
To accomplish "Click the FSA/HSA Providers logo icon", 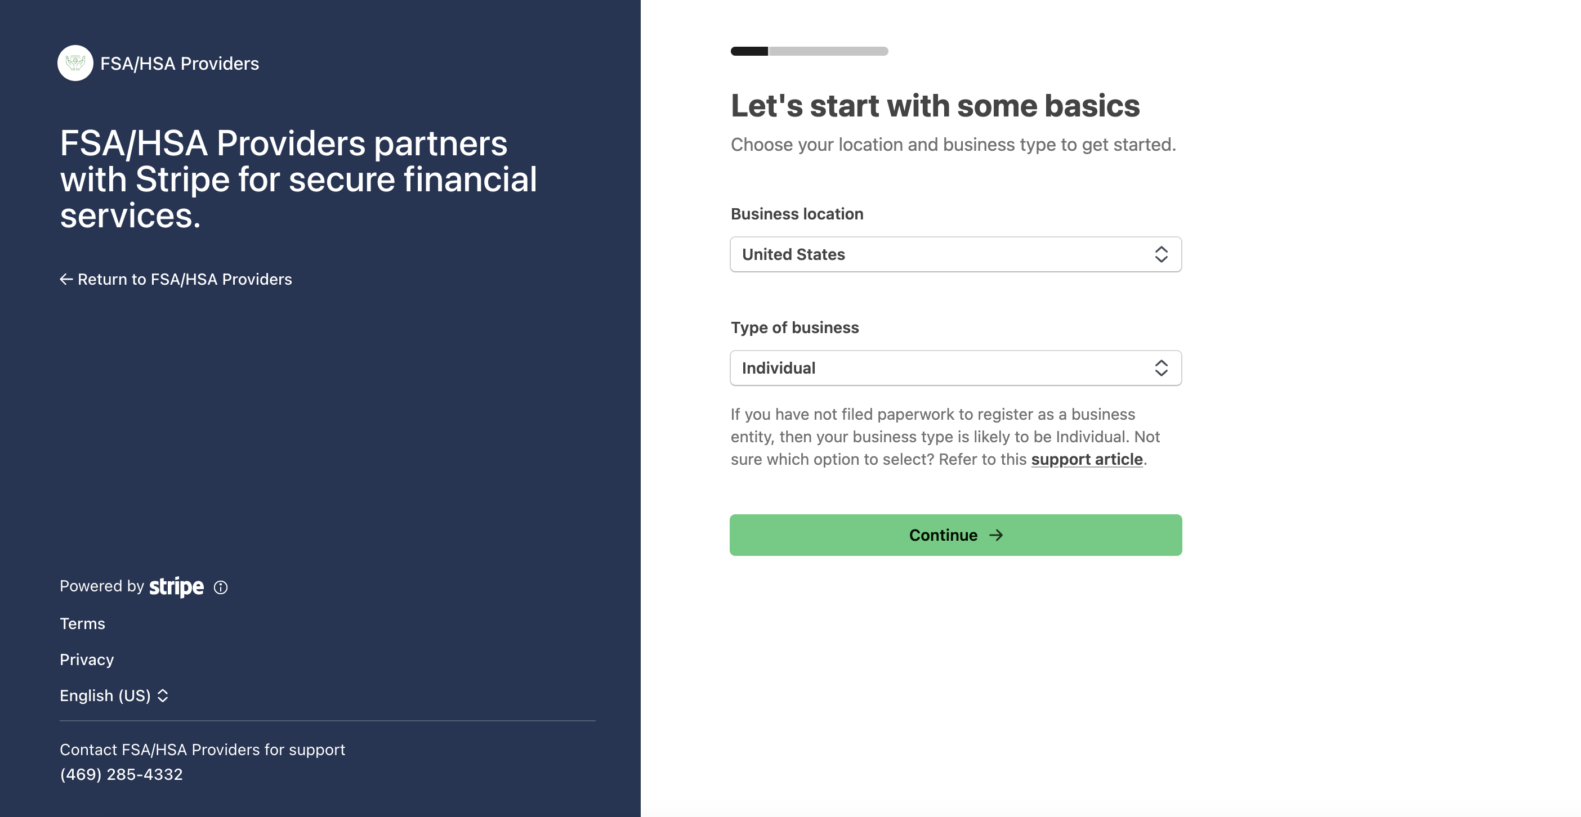I will point(75,63).
